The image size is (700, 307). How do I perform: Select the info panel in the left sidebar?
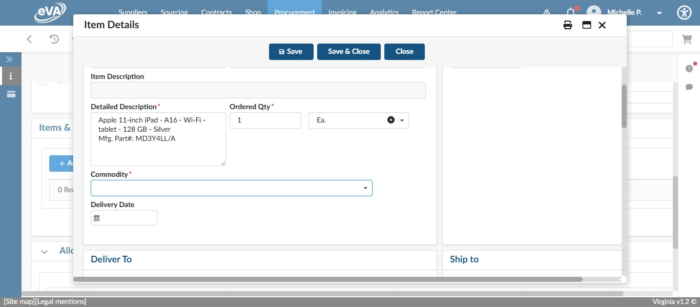[10, 76]
